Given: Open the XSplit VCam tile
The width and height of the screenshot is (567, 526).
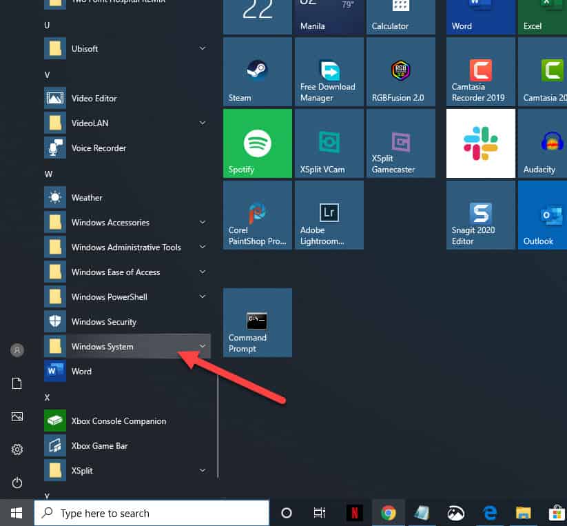Looking at the screenshot, I should pos(329,143).
